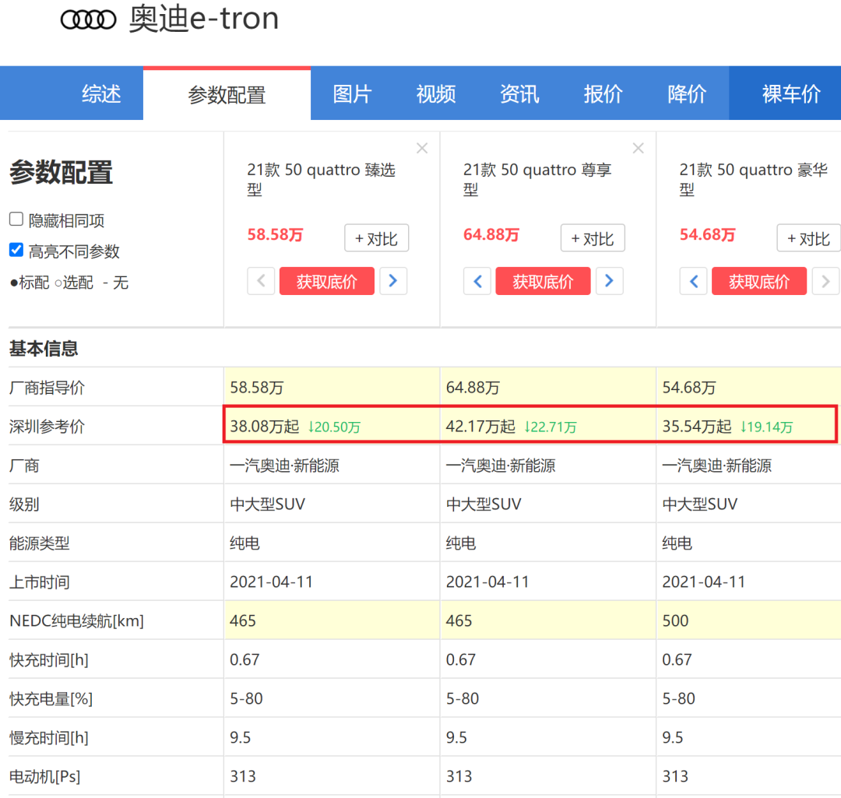Click the 38.08万起 Shenzhen reference price

[x=265, y=427]
